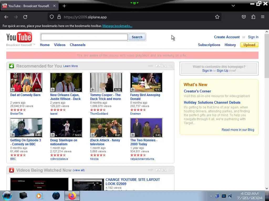Add Funny Bird Annoying Donald to queue
269x201 pixels.
(133, 90)
